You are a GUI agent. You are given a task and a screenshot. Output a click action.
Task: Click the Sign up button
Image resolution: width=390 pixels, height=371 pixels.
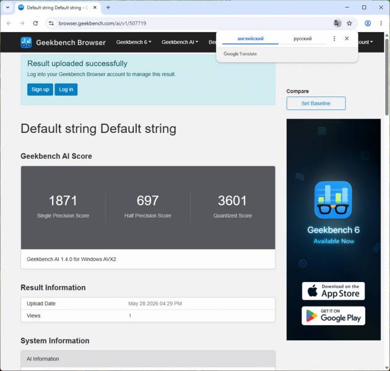click(40, 90)
